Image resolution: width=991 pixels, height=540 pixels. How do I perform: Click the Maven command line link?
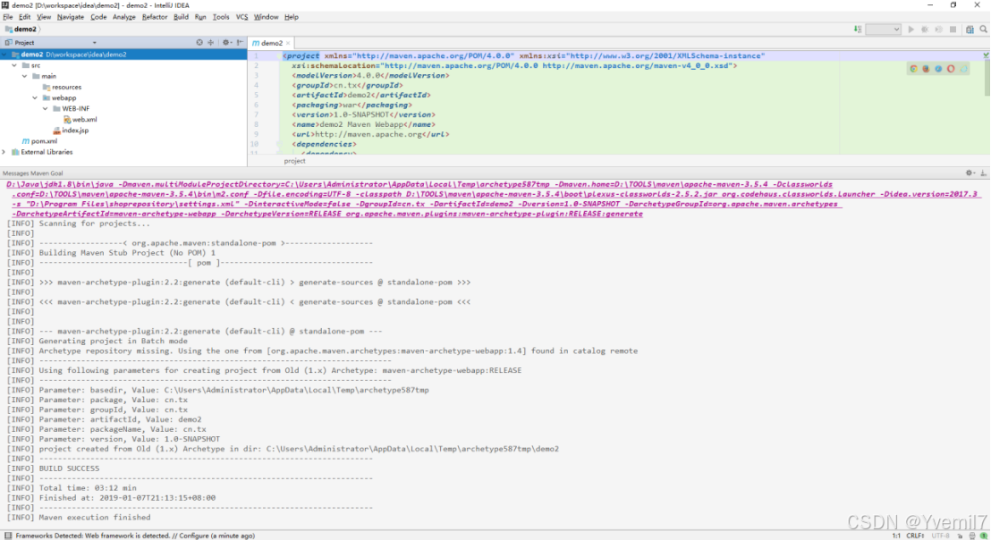pyautogui.click(x=493, y=199)
